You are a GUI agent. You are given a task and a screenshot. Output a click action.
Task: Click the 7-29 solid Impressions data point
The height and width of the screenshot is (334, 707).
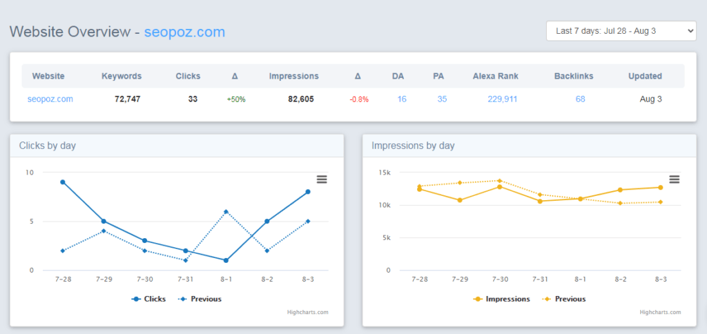tap(460, 200)
